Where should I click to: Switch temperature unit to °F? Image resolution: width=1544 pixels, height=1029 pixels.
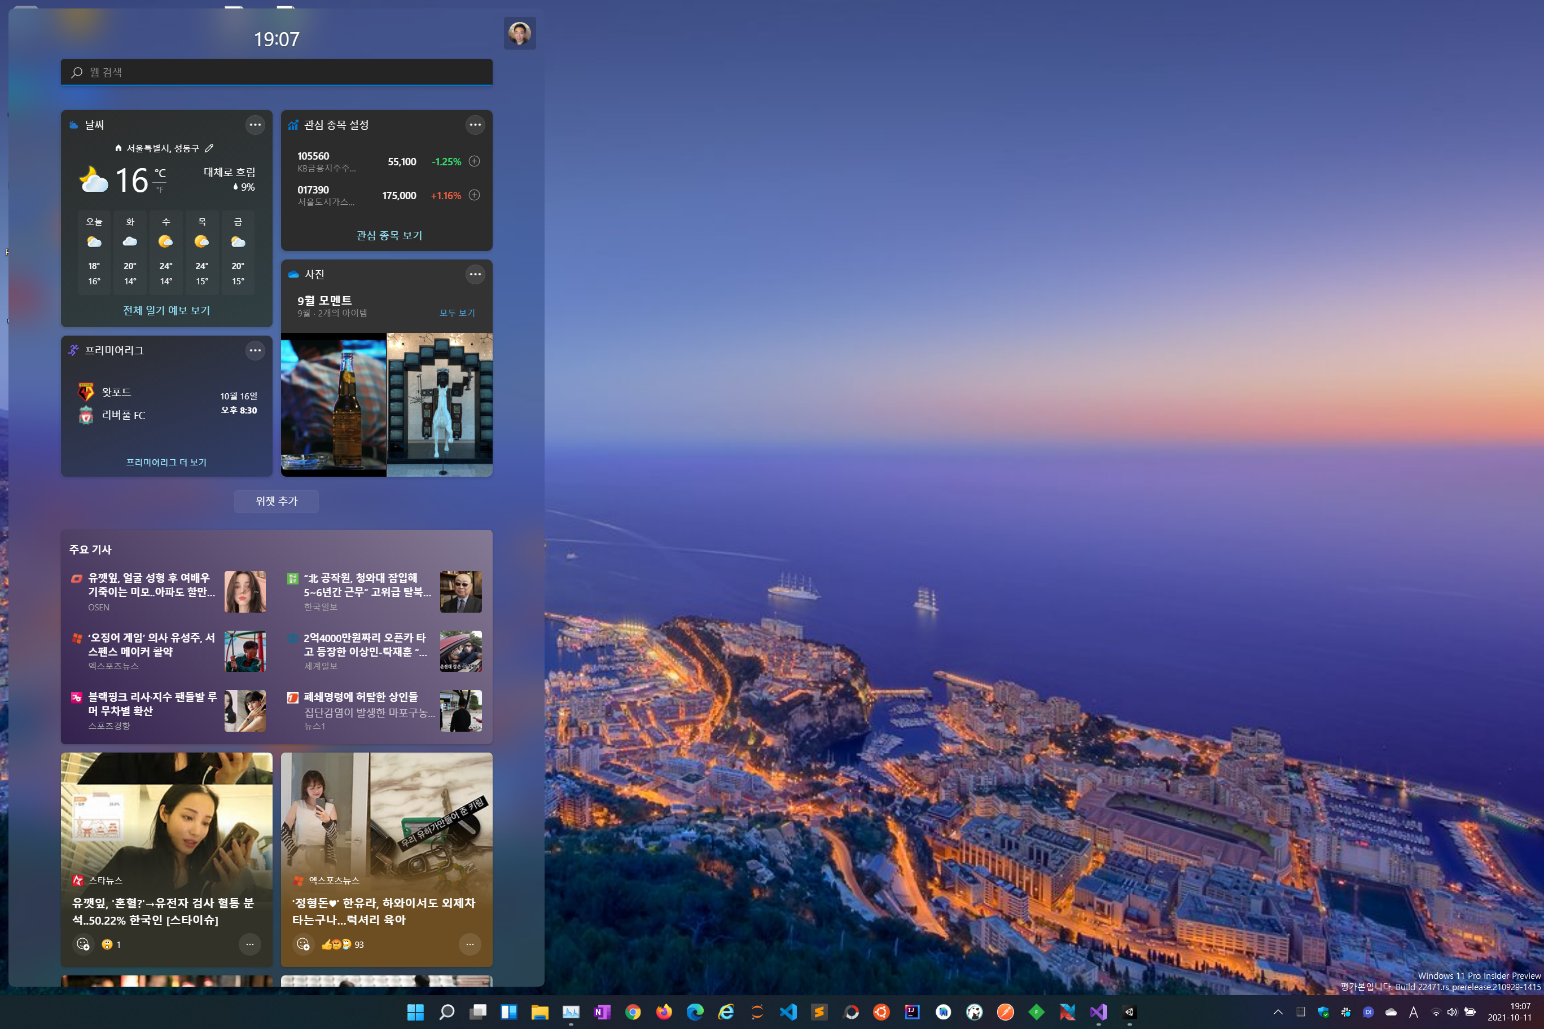[160, 190]
